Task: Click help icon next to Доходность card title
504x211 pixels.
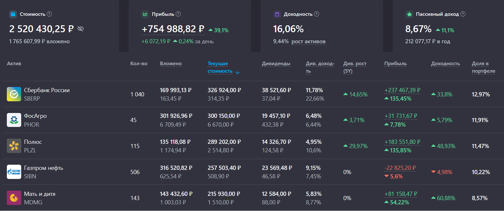Action: (x=316, y=14)
